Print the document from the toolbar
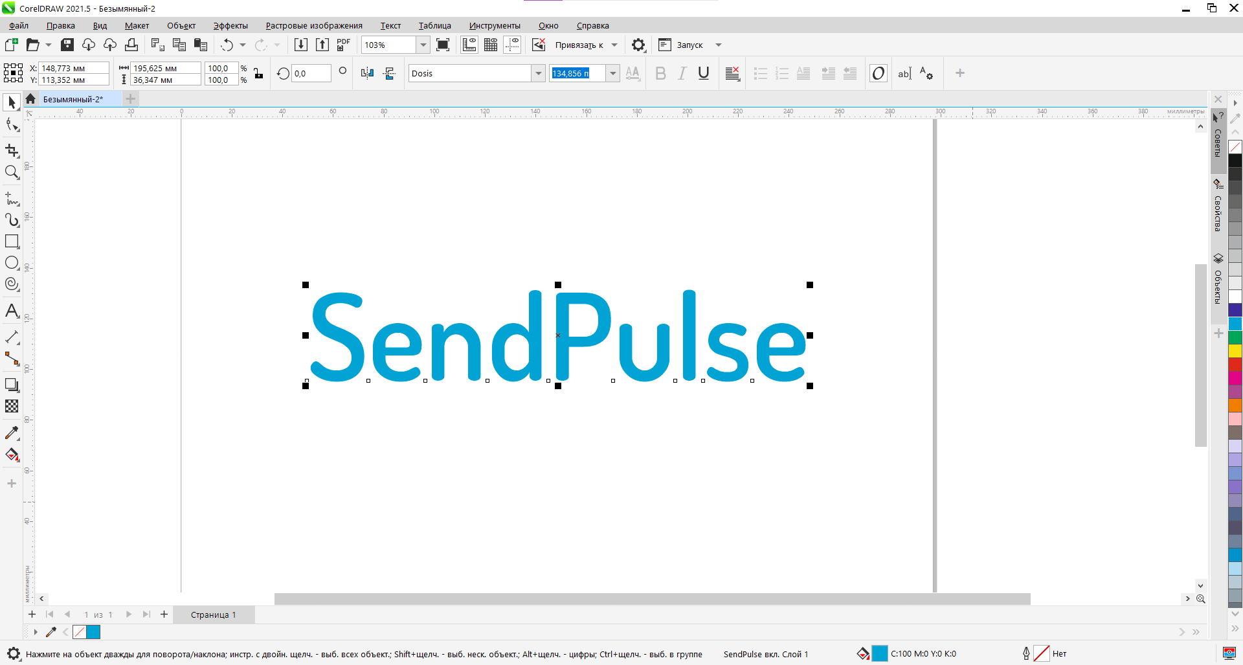 131,45
